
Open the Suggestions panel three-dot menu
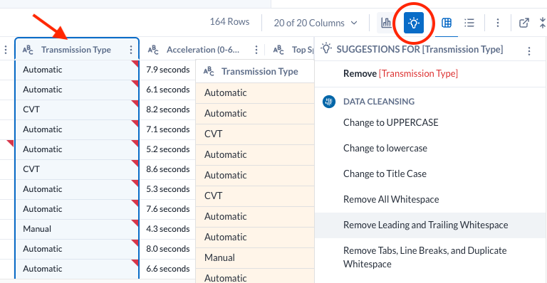(529, 51)
